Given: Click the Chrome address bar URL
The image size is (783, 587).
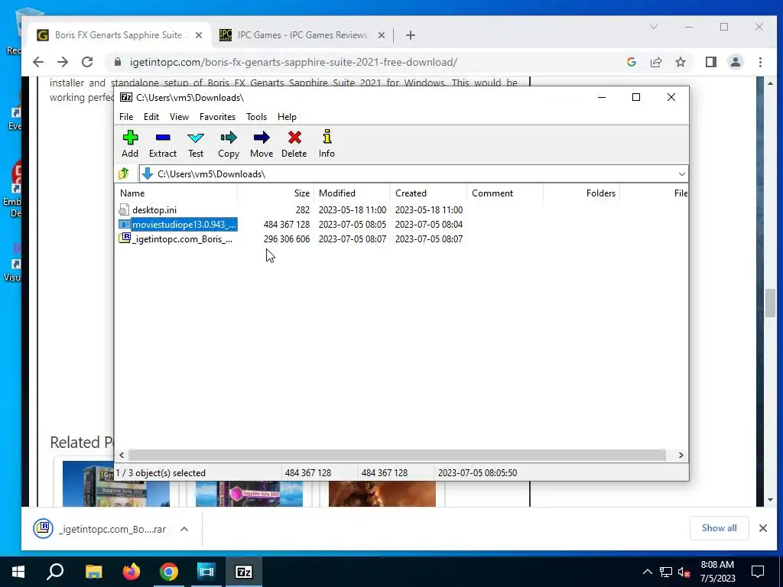Looking at the screenshot, I should click(294, 63).
